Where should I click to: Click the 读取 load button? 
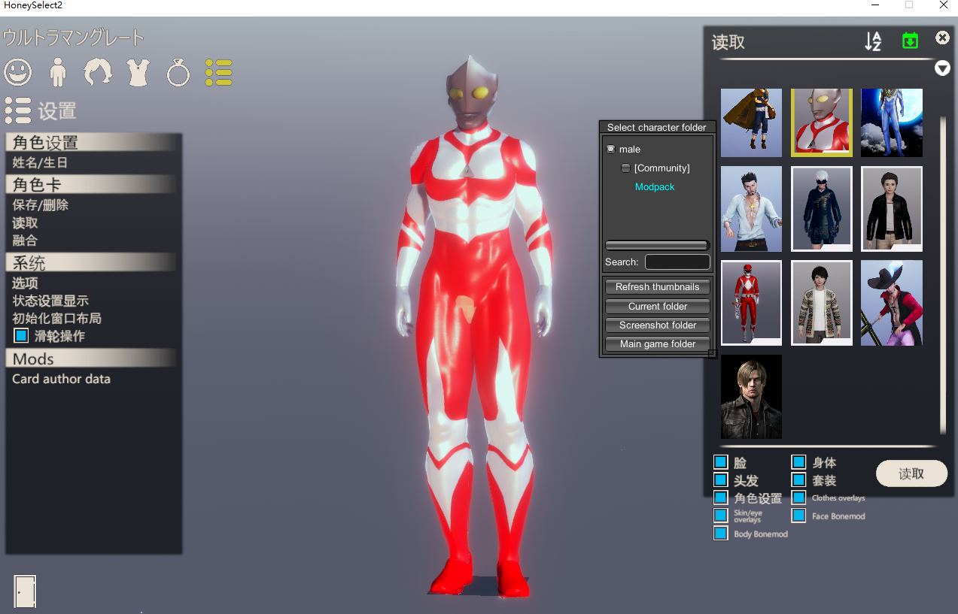point(911,473)
